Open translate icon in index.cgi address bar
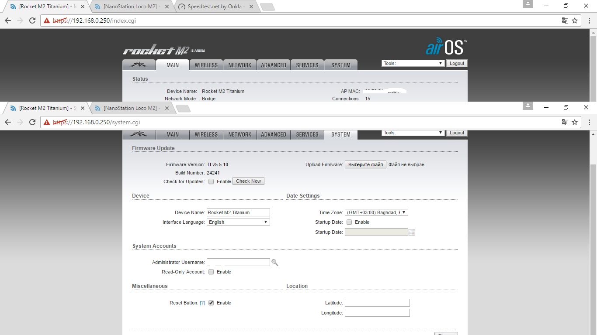The width and height of the screenshot is (597, 335). pos(565,21)
